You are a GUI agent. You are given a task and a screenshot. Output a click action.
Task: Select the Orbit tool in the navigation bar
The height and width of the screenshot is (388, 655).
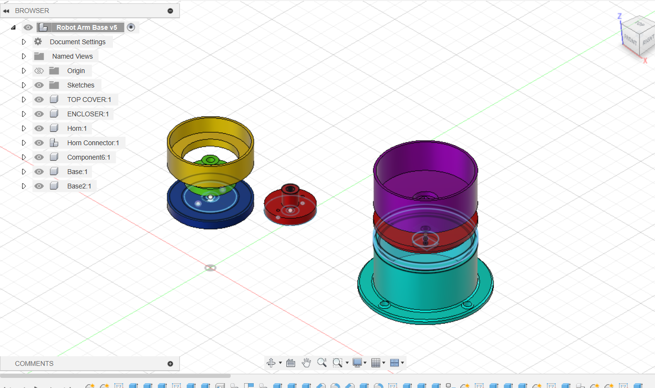(x=272, y=363)
